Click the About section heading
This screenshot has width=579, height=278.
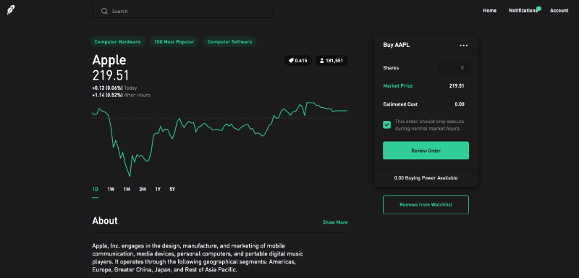point(105,221)
